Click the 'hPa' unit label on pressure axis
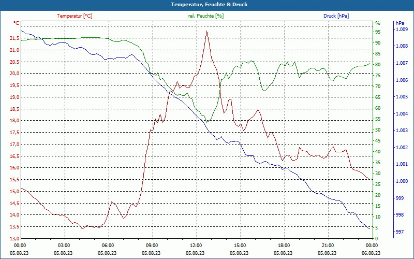Viewport: 414px width, 259px height. (x=400, y=23)
